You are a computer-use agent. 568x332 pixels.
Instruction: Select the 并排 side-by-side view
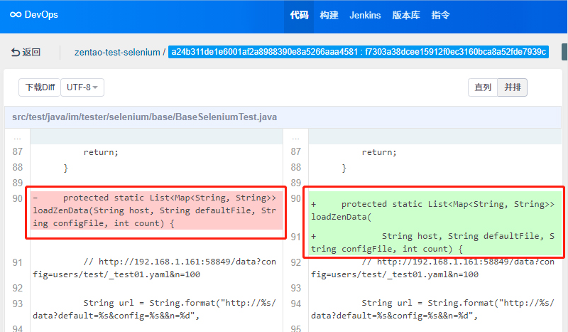[512, 87]
